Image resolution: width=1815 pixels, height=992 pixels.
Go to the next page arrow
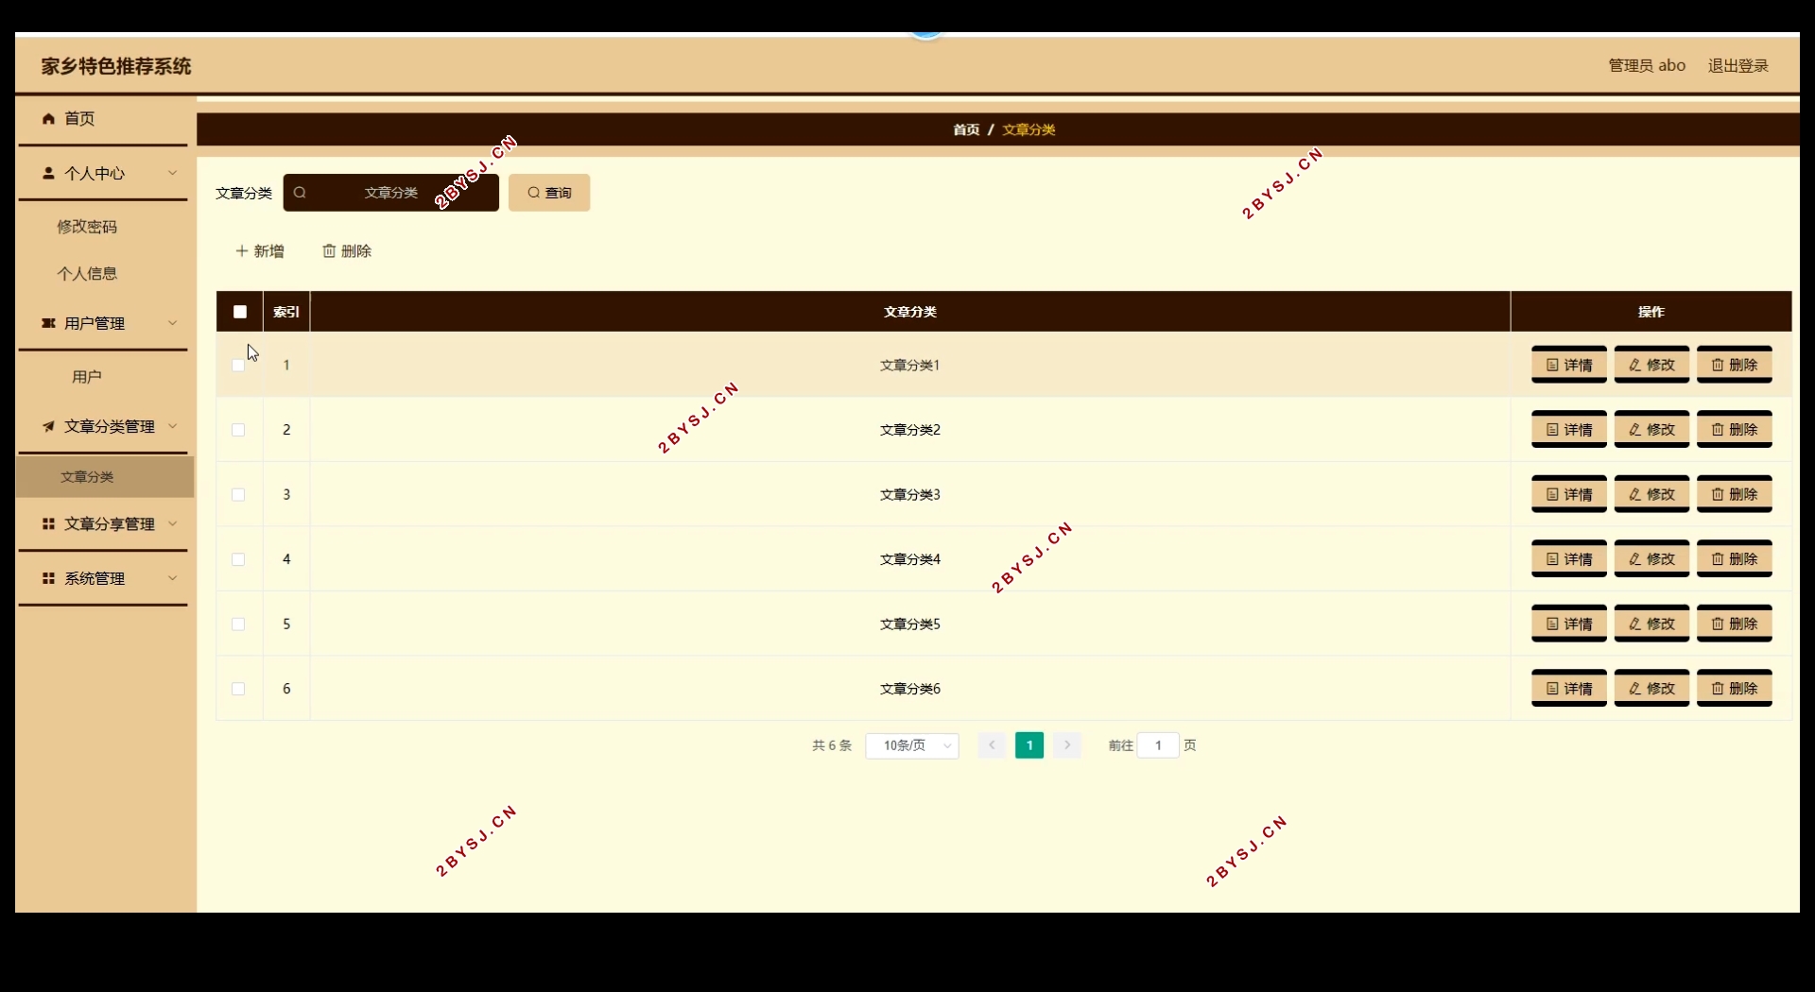pos(1067,745)
